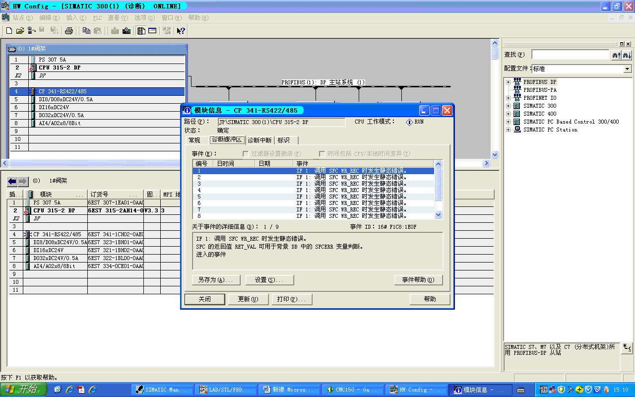The height and width of the screenshot is (397, 635).
Task: Click the 事件帮助 (Event Help) button
Action: [418, 280]
